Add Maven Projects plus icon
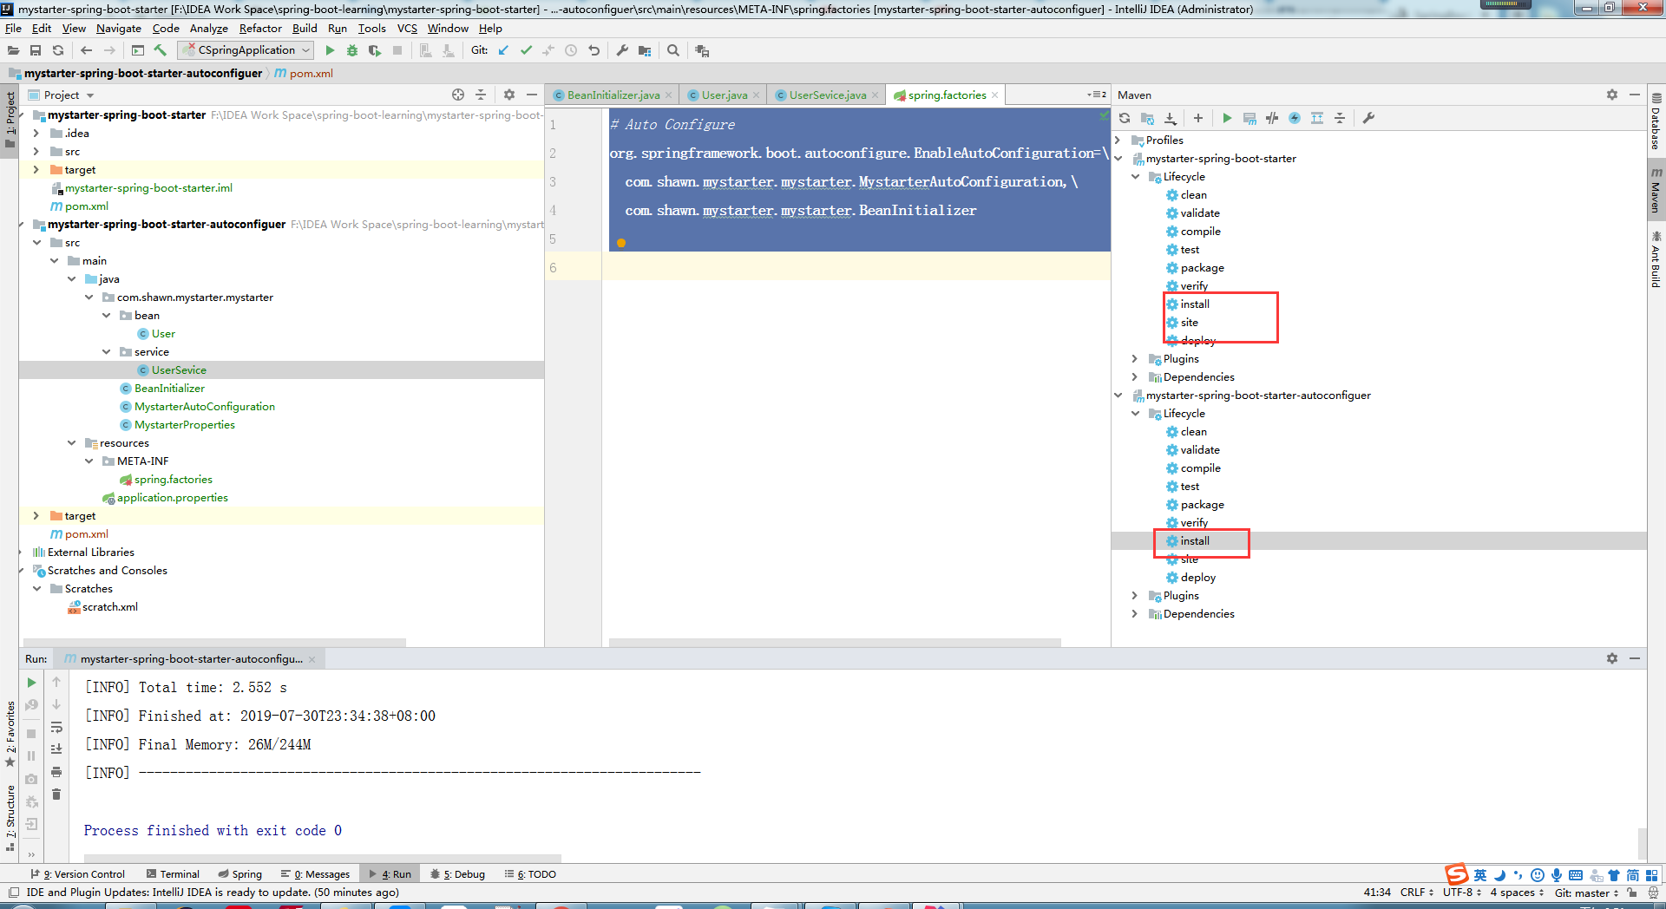Viewport: 1666px width, 909px height. pos(1198,118)
